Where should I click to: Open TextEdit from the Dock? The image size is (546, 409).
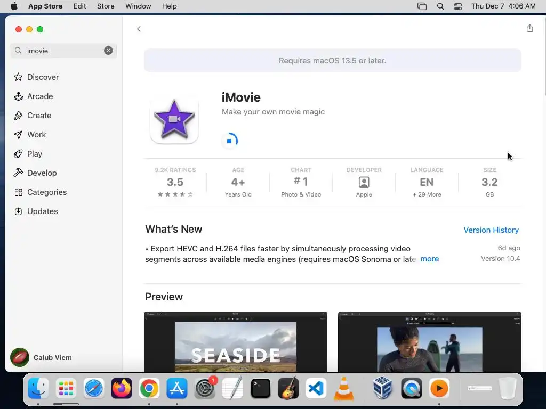232,388
